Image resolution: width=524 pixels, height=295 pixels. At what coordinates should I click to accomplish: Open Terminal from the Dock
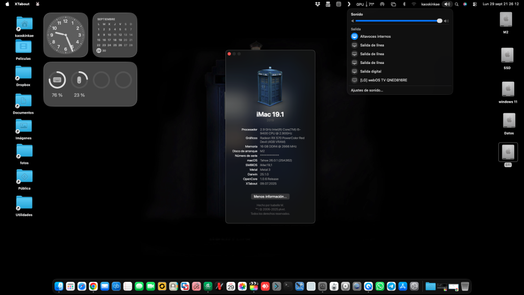(288, 286)
